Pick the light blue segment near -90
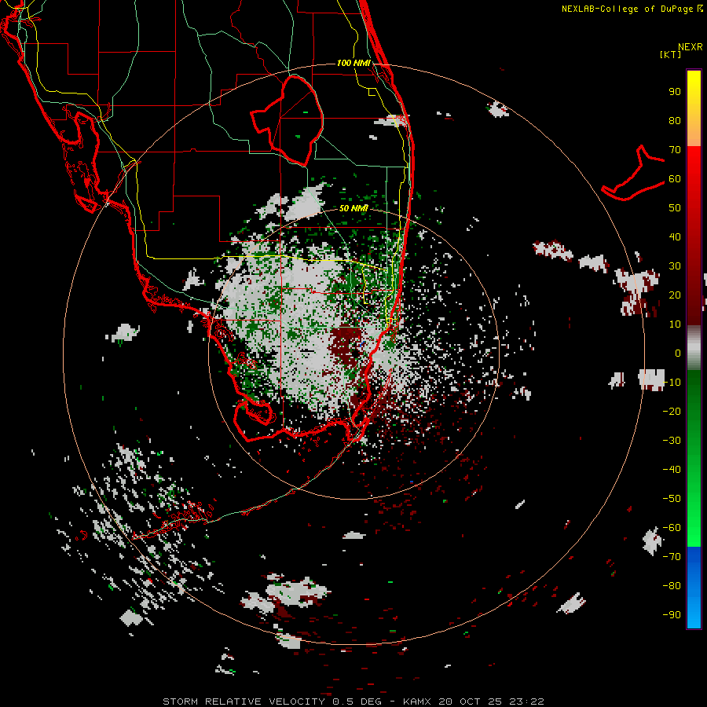The width and height of the screenshot is (707, 707). click(x=694, y=614)
